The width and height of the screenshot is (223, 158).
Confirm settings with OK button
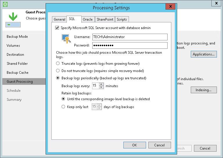[x=134, y=145]
